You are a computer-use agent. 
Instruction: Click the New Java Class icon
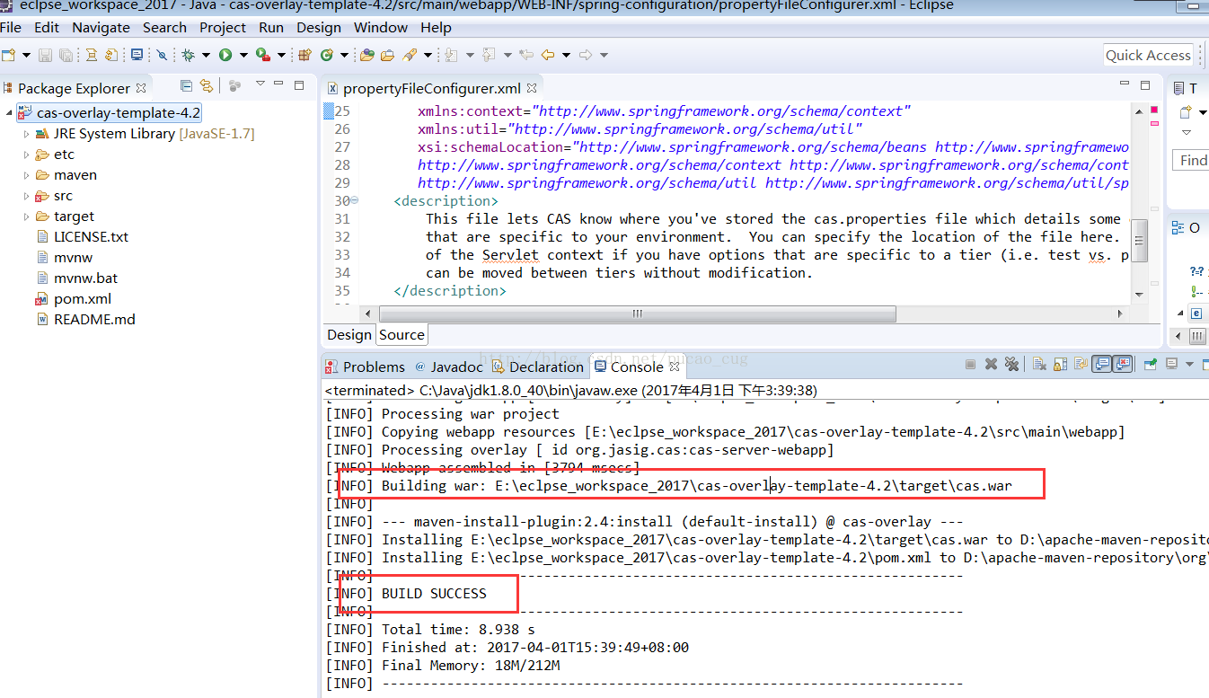(x=327, y=55)
